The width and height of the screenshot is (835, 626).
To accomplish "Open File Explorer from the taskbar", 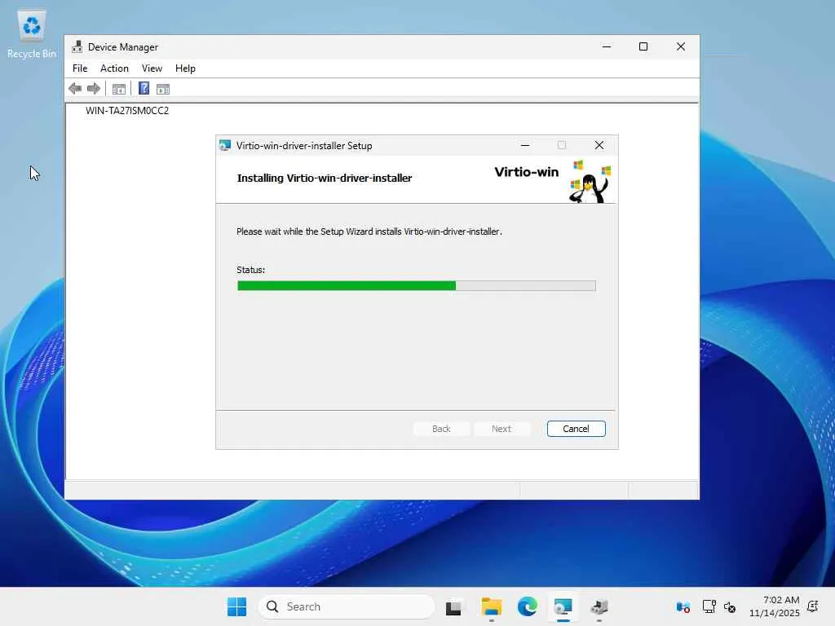I will (x=491, y=606).
